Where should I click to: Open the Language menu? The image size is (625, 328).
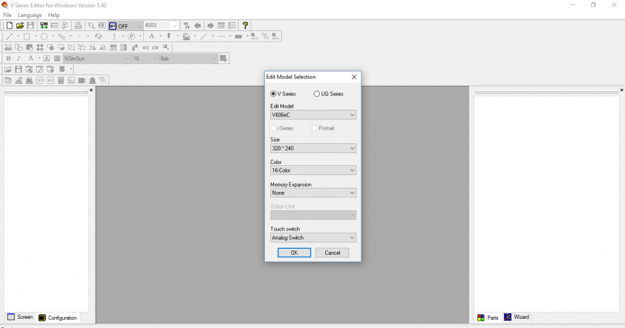30,15
